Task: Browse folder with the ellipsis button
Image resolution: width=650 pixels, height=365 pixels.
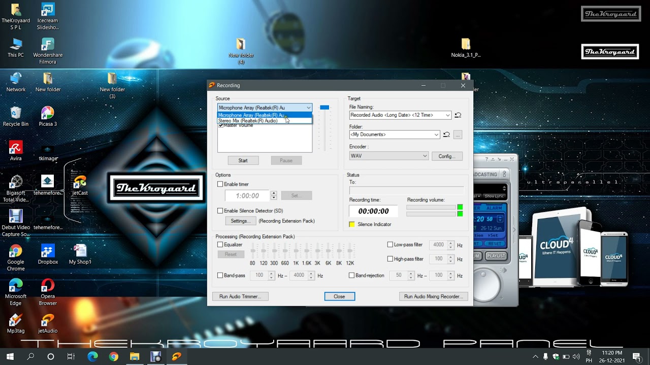Action: (458, 135)
